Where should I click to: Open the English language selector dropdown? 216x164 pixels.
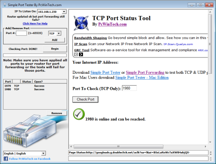[43, 153]
